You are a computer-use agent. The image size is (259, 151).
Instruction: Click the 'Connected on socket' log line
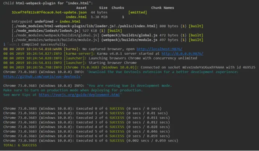[x=129, y=67]
